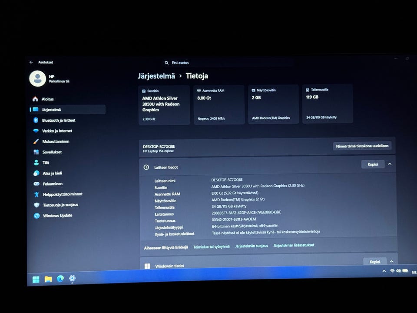This screenshot has width=417, height=313.
Task: Open the Windows Start menu
Action: tap(36, 280)
